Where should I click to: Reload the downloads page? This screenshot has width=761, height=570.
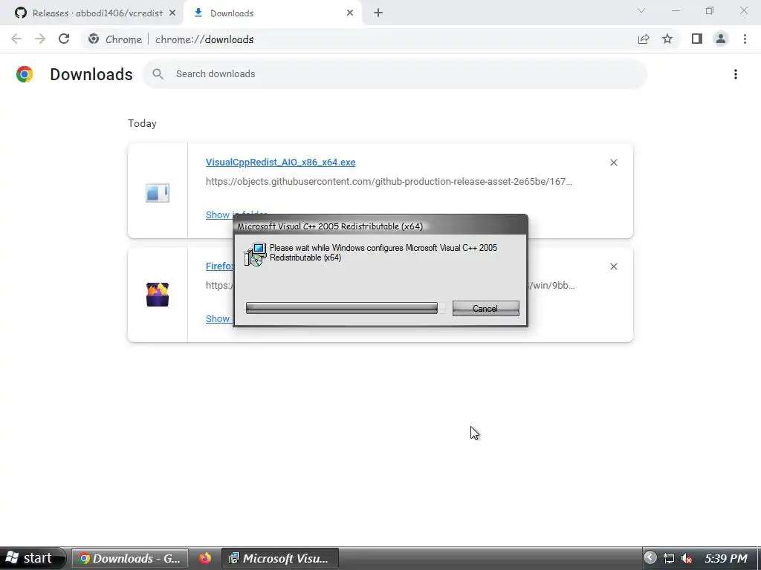[x=64, y=39]
